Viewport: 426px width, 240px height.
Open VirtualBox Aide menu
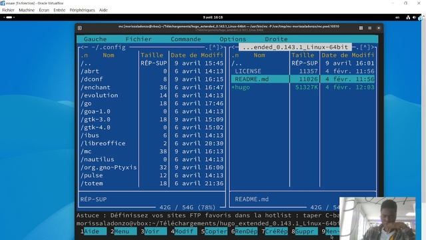103,10
